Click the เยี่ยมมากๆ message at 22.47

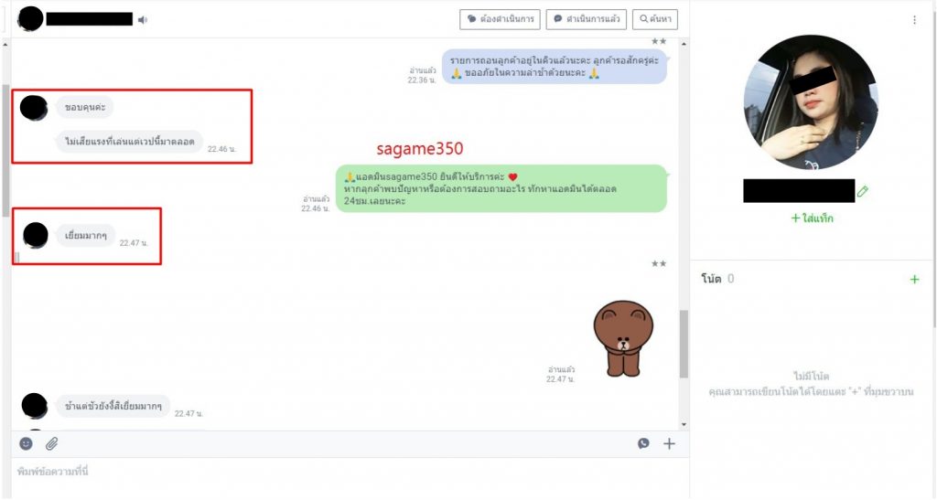point(86,235)
